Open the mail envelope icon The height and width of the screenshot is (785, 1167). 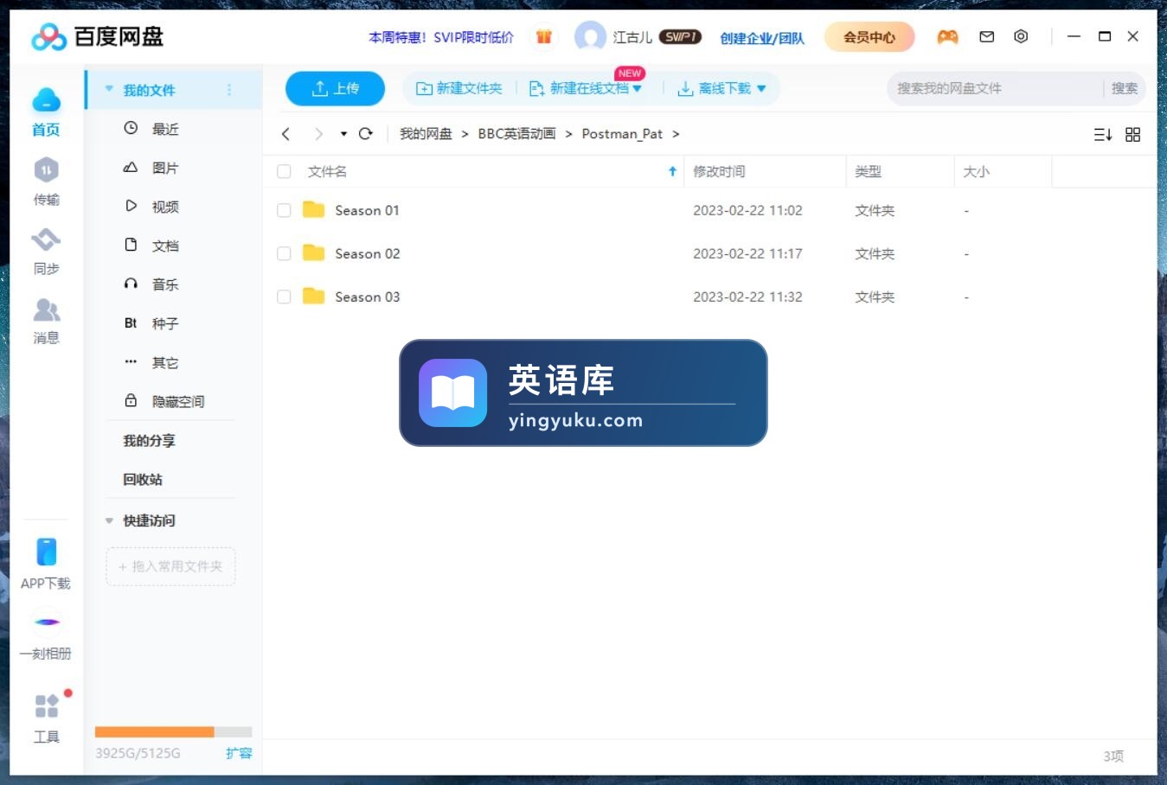986,36
